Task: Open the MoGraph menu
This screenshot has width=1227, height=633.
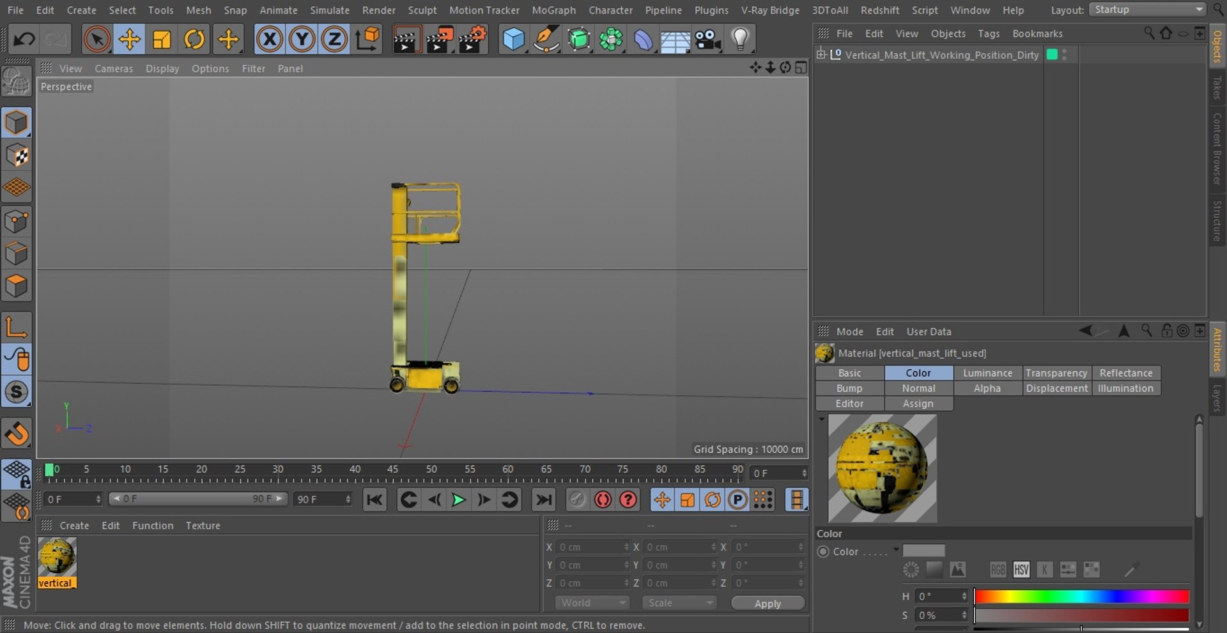Action: (x=553, y=10)
